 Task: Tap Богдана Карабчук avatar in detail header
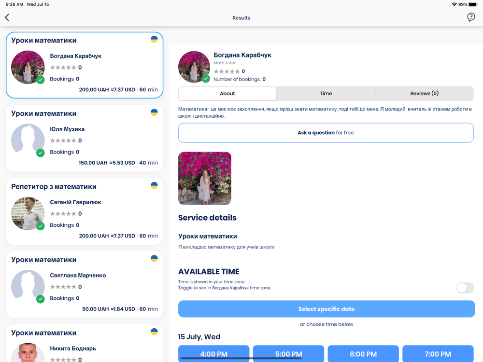(194, 67)
